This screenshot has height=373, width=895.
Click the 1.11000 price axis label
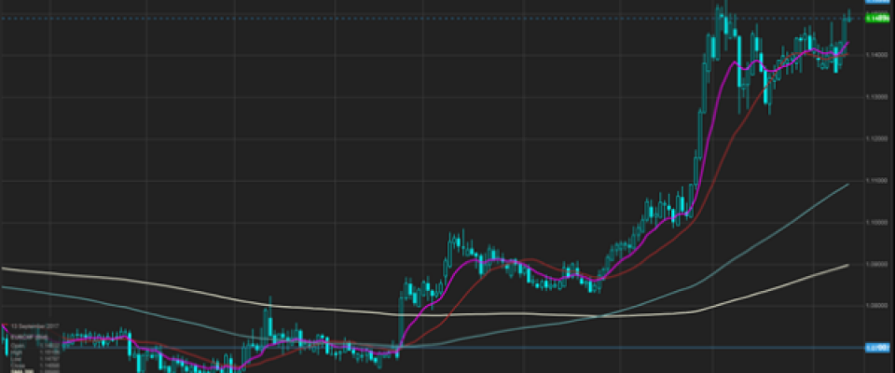click(876, 181)
